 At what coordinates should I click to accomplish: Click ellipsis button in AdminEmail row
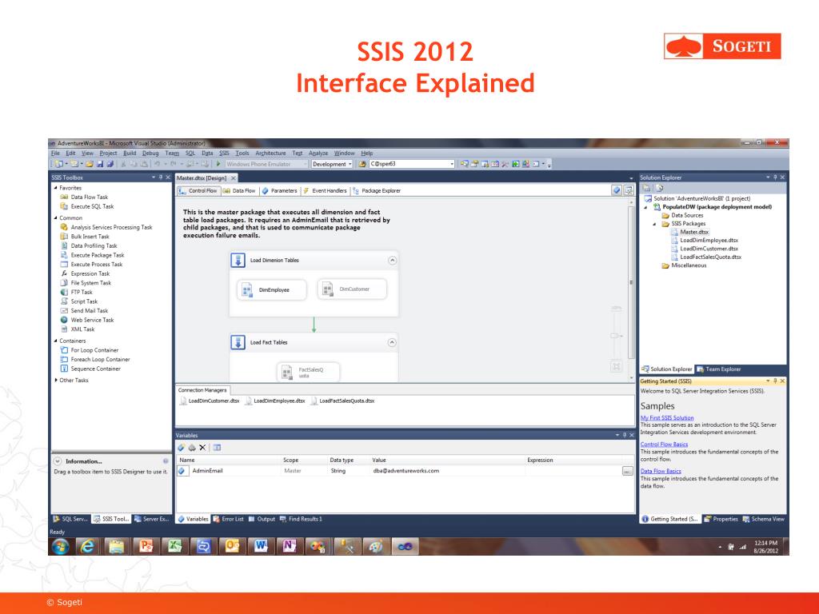click(x=627, y=471)
